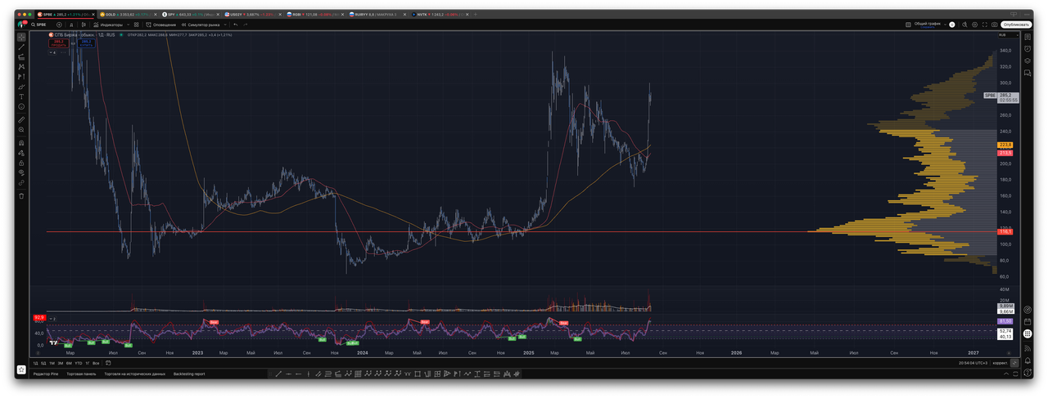Click the red ПРОДАТЬ sell price box

click(x=58, y=42)
